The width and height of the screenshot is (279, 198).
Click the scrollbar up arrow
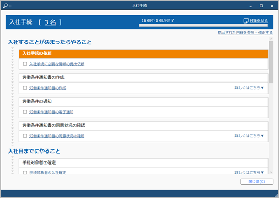coord(271,39)
